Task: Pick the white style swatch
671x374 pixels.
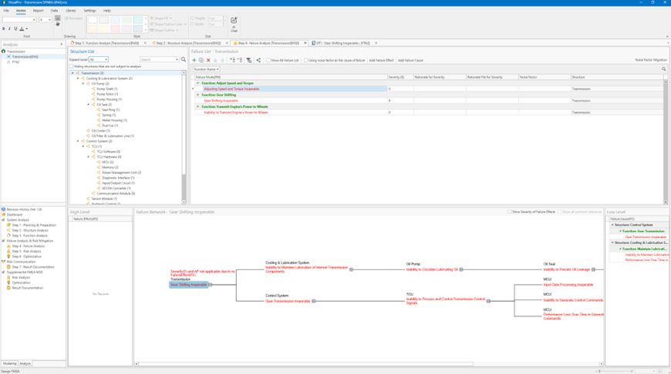Action: point(93,20)
